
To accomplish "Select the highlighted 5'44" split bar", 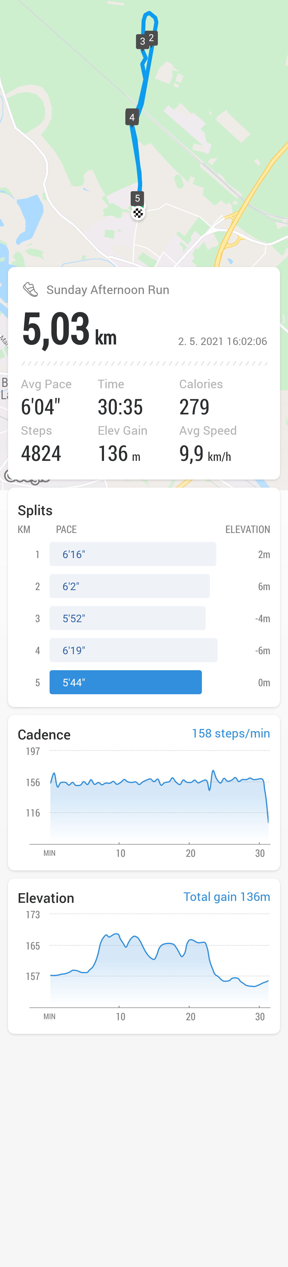I will [125, 682].
